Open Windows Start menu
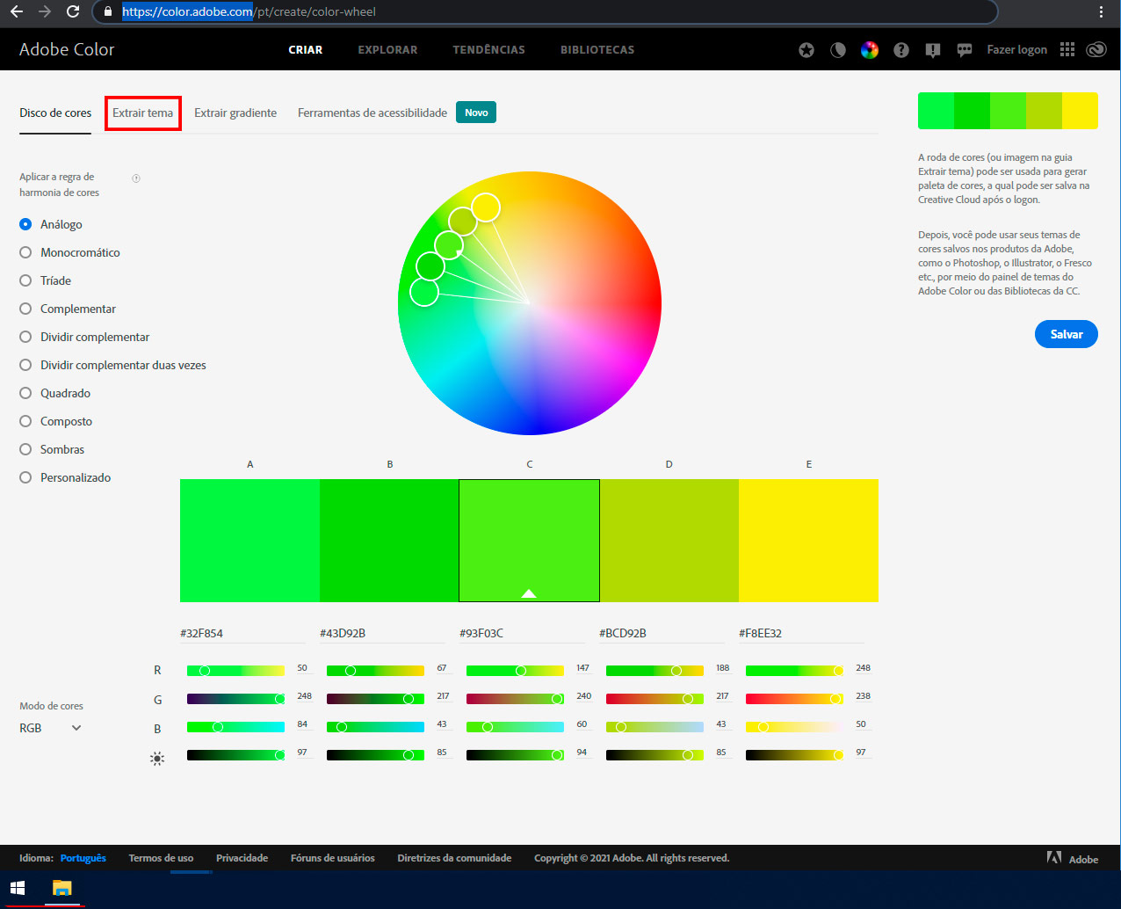The height and width of the screenshot is (909, 1121). point(18,888)
